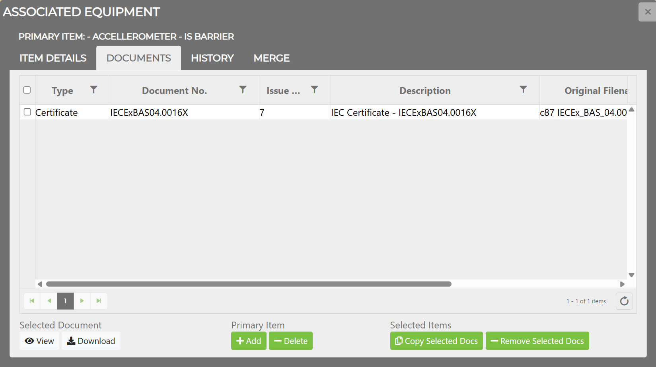Click the 'IEC Certificate - IECExBAS04.0016X' description cell

click(435, 112)
